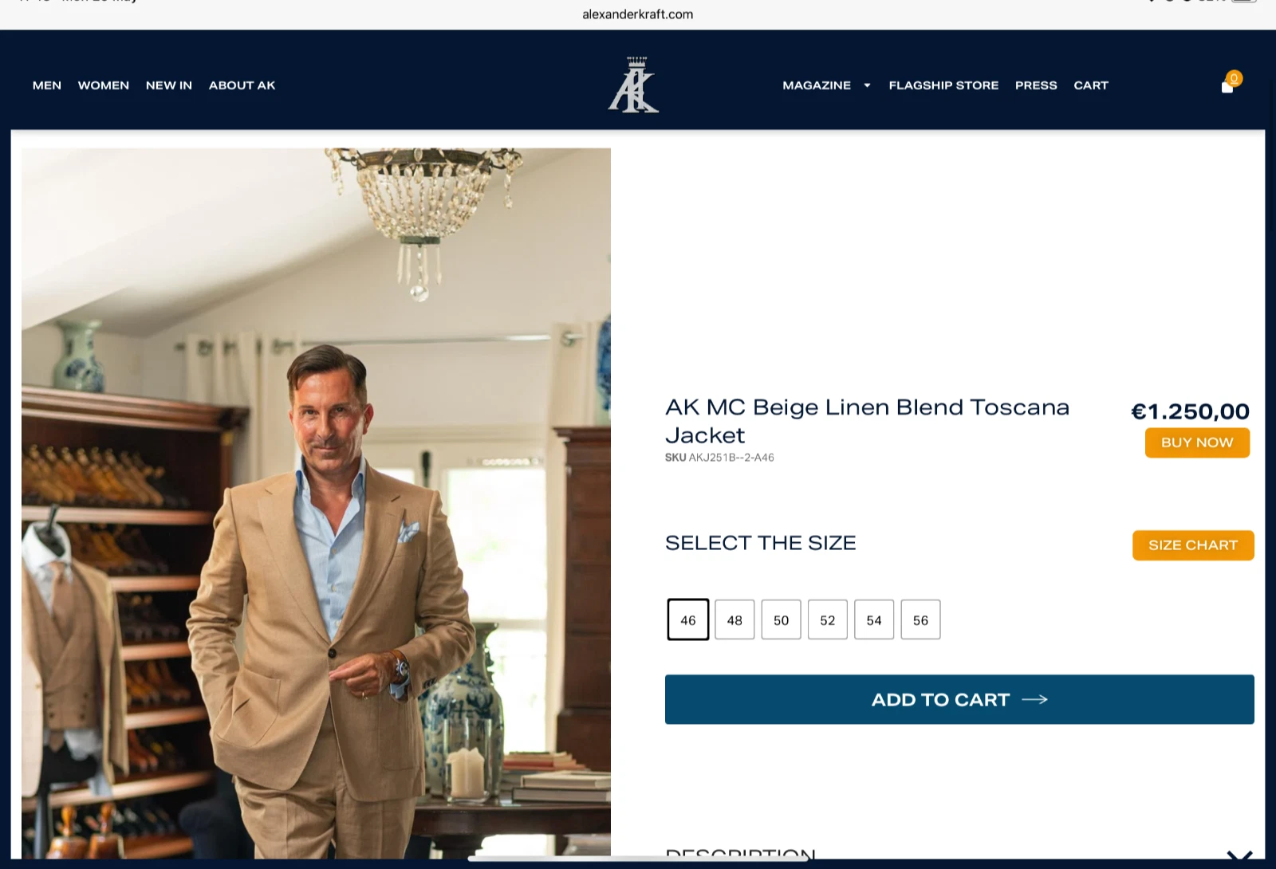Click the beige jacket product photo
The image size is (1276, 869).
coord(316,503)
